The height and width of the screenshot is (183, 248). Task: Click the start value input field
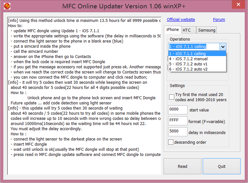pos(178,110)
